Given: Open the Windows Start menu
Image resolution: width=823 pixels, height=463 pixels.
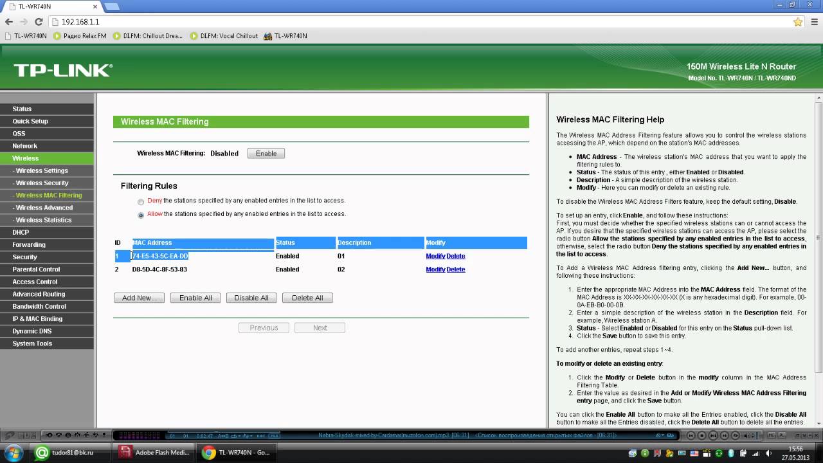Looking at the screenshot, I should click(13, 453).
